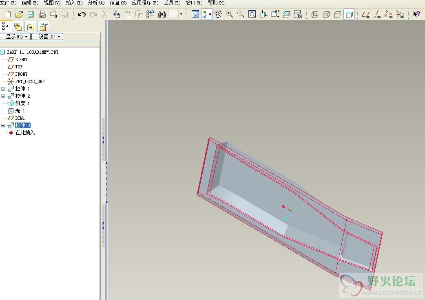Switch display to Shading mode
425x300 pixels.
coord(349,14)
